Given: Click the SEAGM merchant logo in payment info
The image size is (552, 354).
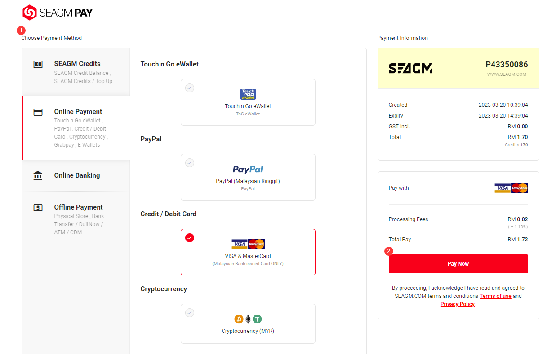Looking at the screenshot, I should coord(410,68).
